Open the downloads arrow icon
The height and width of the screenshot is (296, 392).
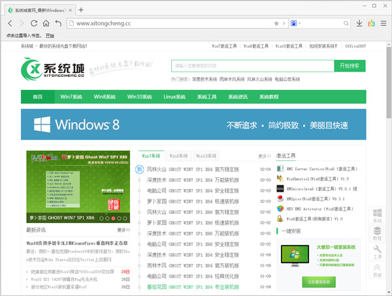coord(359,23)
